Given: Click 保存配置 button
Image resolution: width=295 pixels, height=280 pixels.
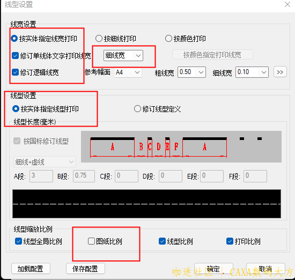Looking at the screenshot, I should [85, 269].
